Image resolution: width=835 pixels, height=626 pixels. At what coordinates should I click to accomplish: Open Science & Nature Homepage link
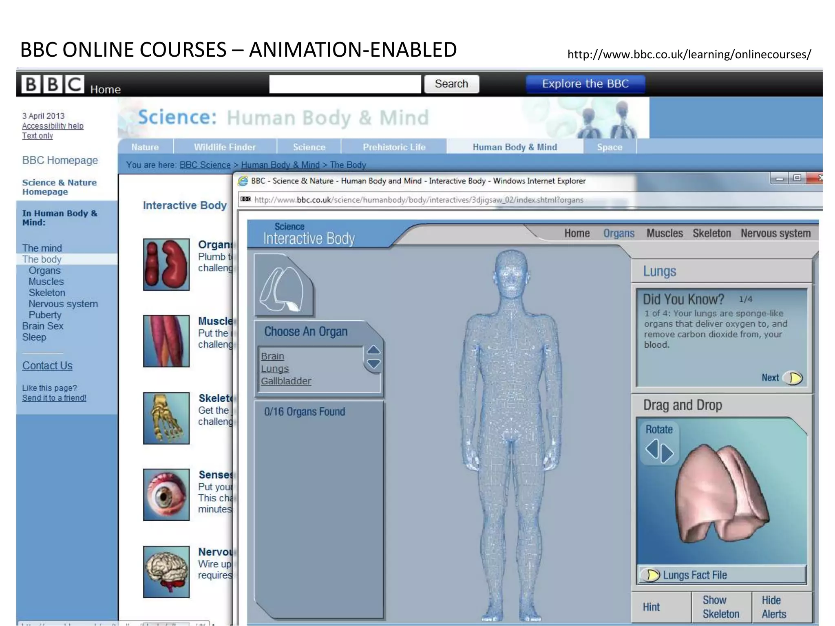[x=60, y=187]
